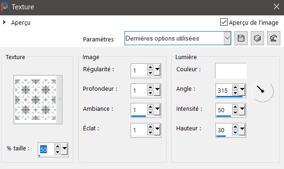Increase Profondeur with up arrow
Image resolution: width=284 pixels, height=169 pixels.
coord(150,88)
